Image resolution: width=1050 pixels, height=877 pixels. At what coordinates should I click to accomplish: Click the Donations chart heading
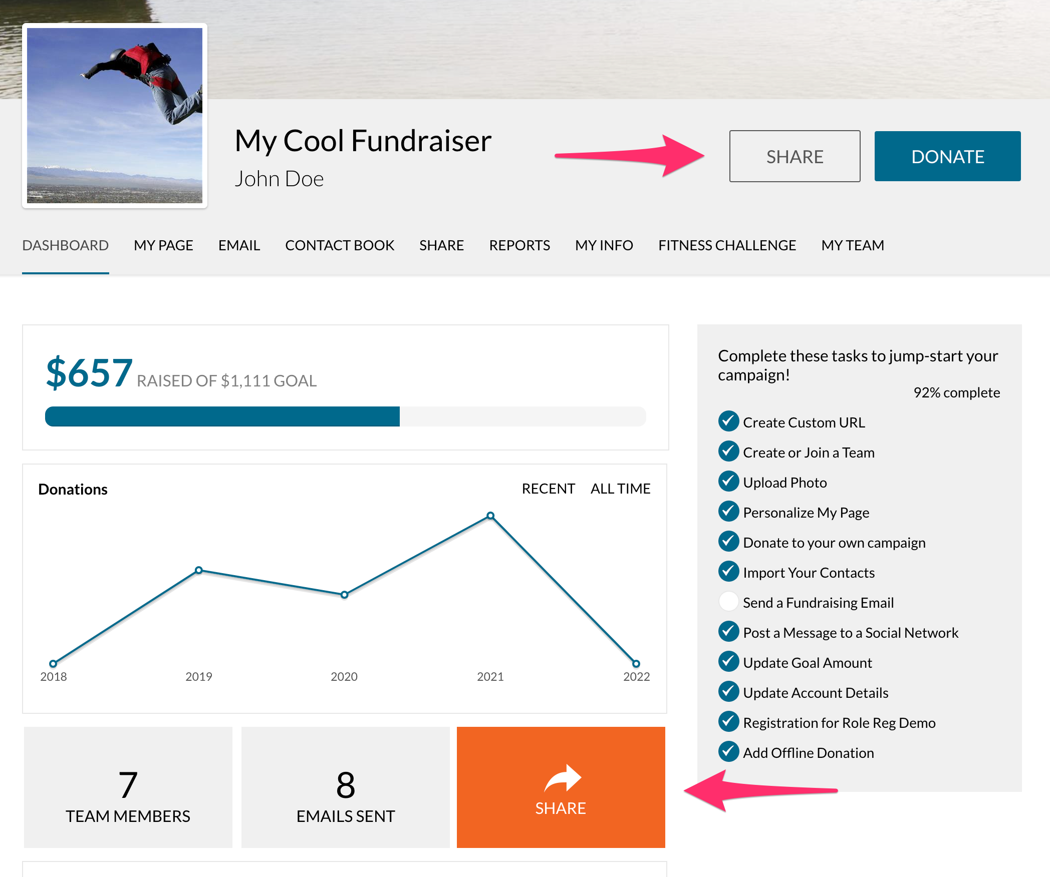(x=73, y=489)
